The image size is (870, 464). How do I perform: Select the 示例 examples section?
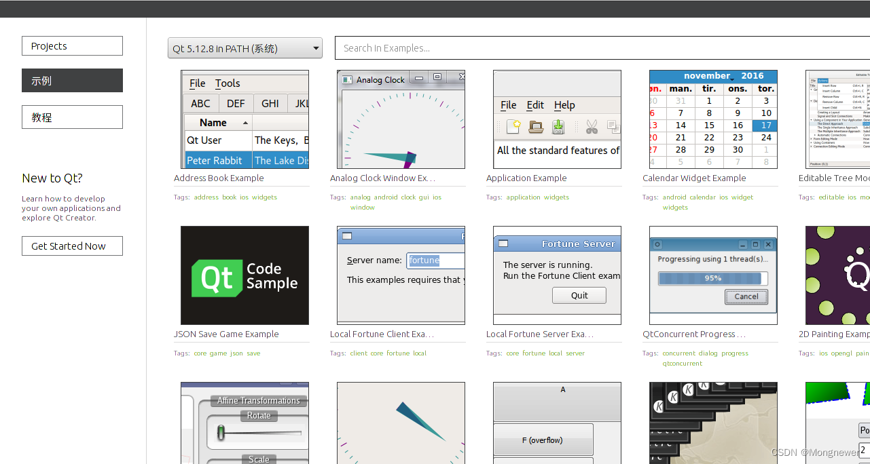coord(72,80)
